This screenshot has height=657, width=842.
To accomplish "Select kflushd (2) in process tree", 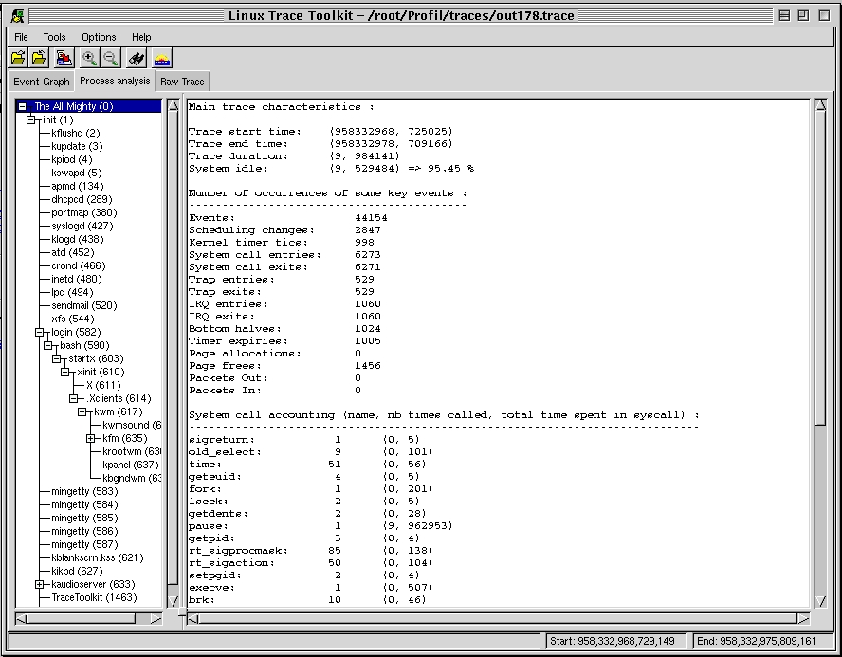I will pyautogui.click(x=76, y=133).
